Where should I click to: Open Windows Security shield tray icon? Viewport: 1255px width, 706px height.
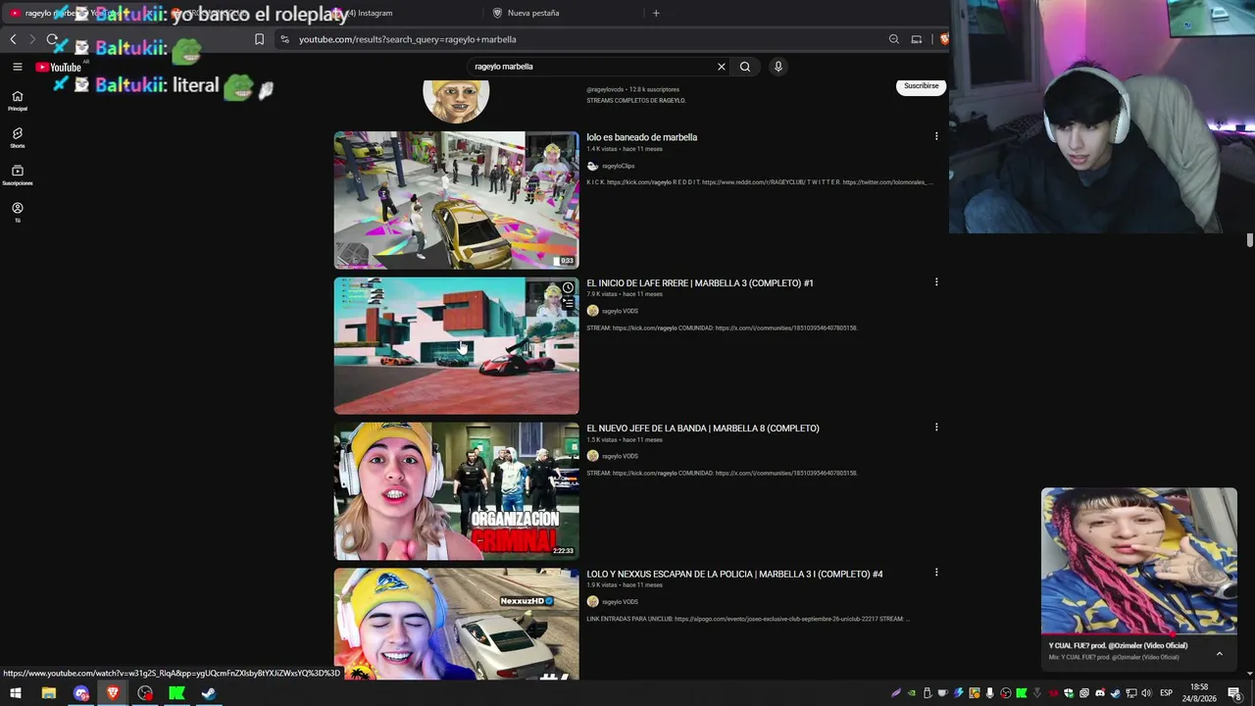point(1069,693)
